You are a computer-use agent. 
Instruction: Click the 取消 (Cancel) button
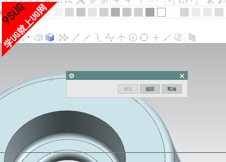click(172, 89)
